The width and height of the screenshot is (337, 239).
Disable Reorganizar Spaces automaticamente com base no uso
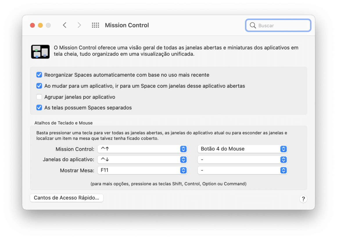pyautogui.click(x=39, y=75)
